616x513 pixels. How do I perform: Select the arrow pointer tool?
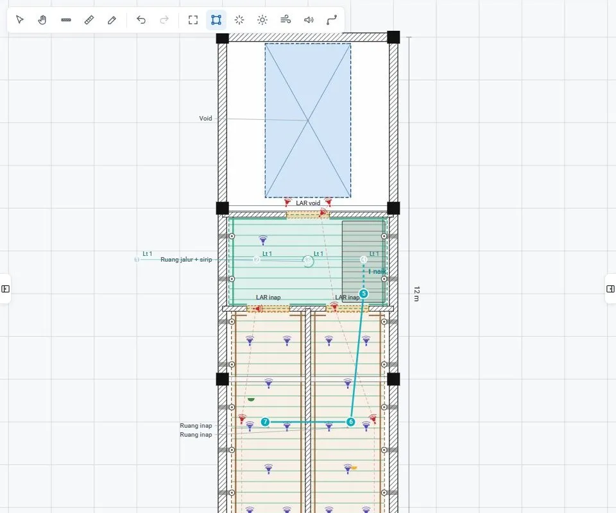point(20,20)
